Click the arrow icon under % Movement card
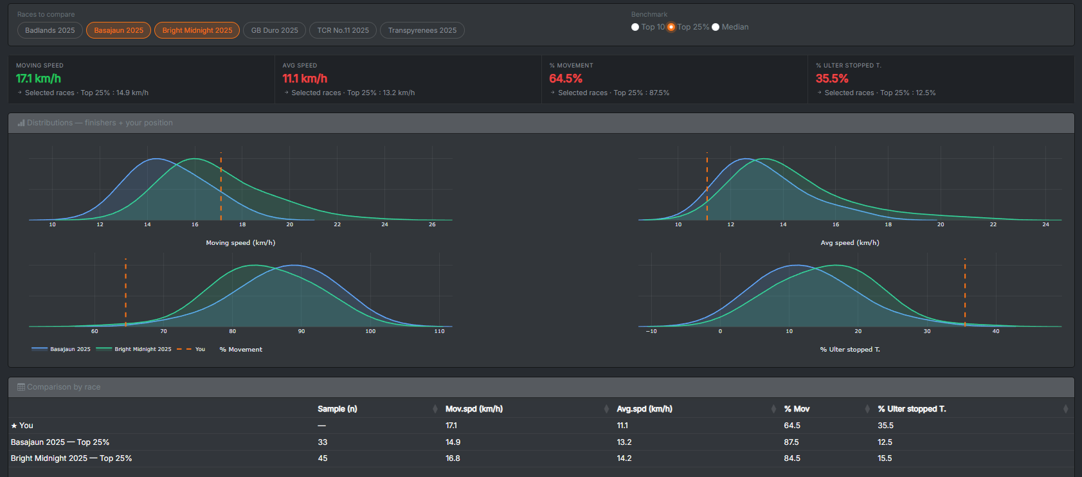 pyautogui.click(x=553, y=93)
